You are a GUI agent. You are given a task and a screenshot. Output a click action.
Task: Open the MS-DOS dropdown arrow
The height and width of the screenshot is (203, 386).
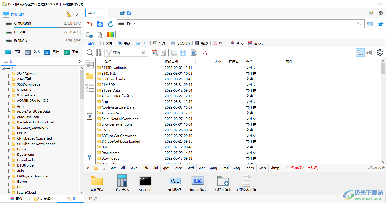click(x=159, y=183)
